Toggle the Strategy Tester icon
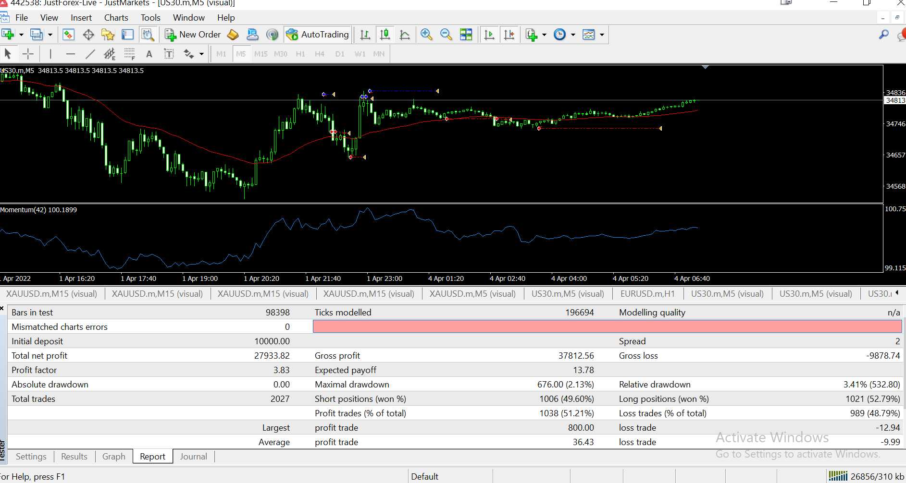906x483 pixels. point(148,35)
